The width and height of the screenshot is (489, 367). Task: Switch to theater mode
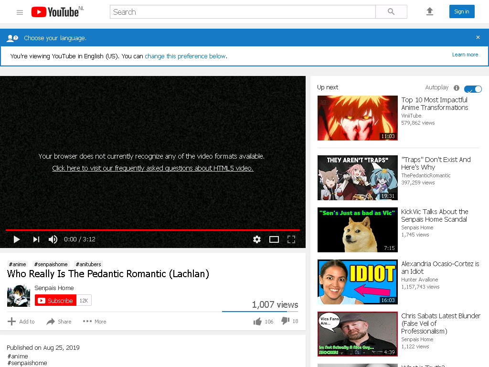[x=274, y=239]
